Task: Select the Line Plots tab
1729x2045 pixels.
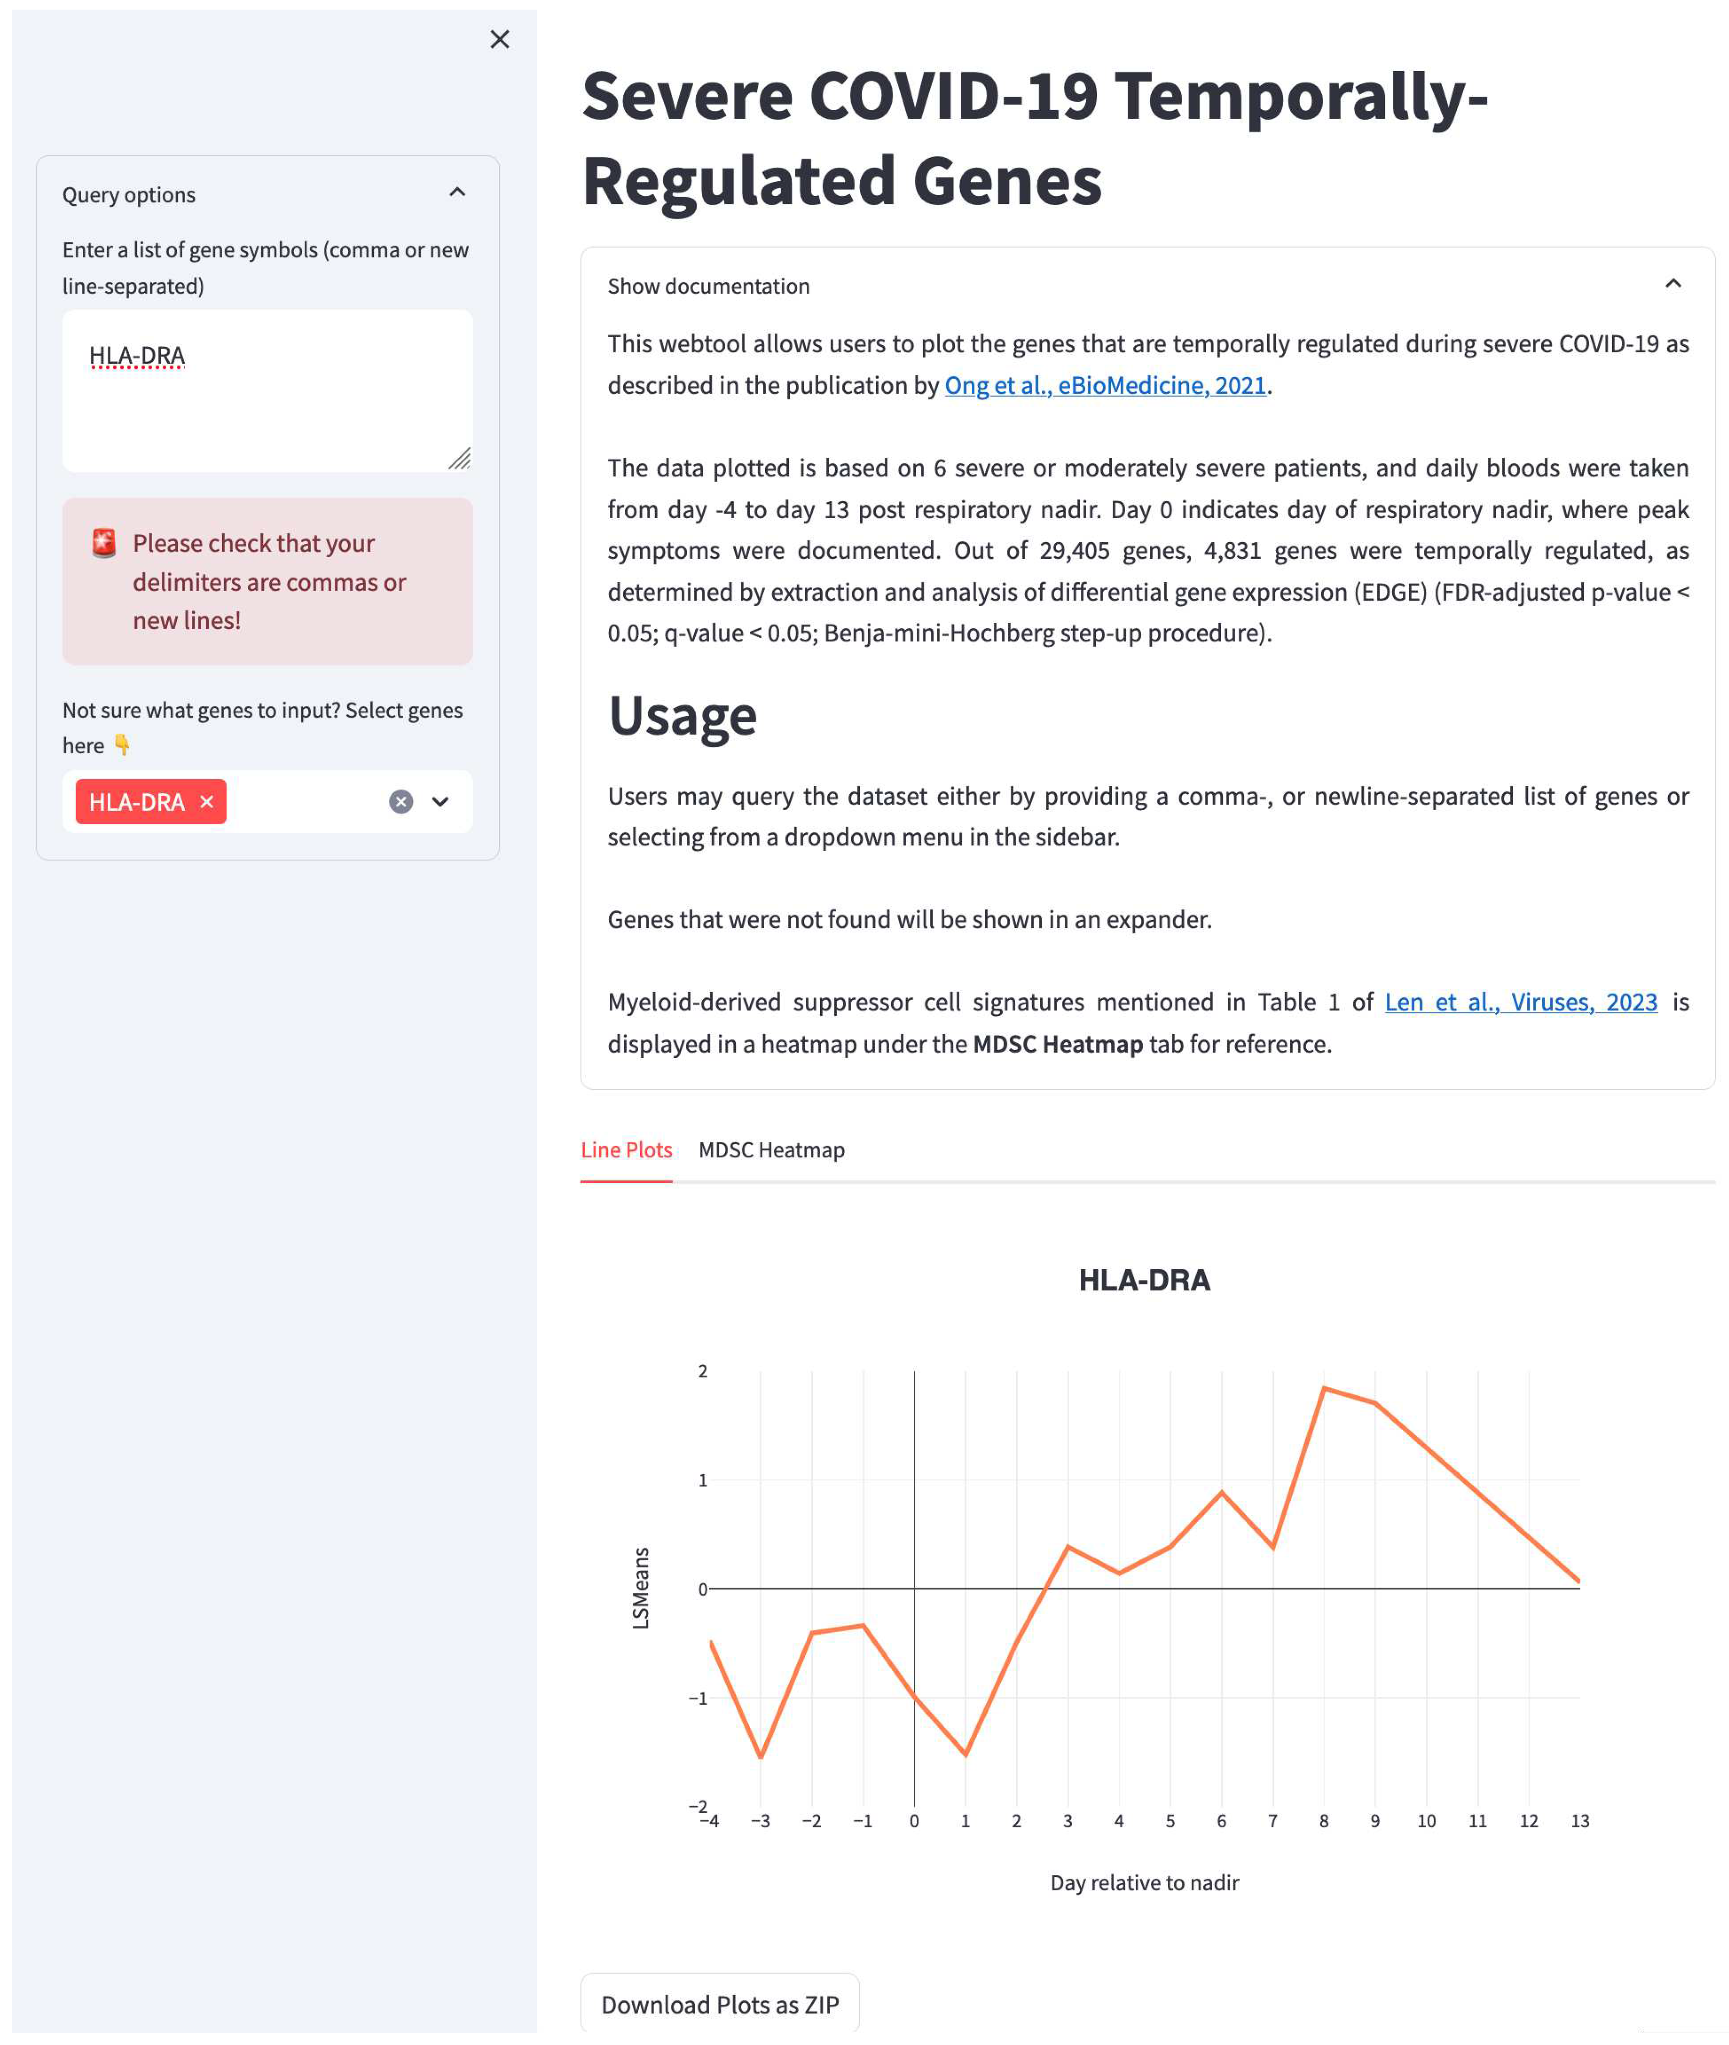Action: (x=626, y=1149)
